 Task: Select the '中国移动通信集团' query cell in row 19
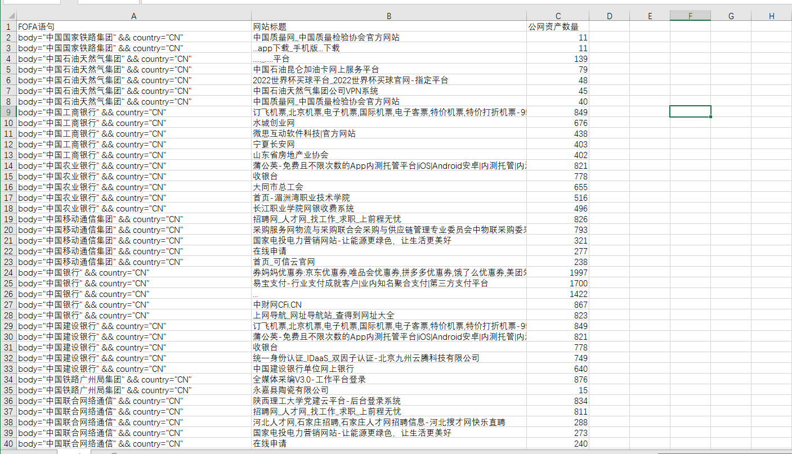(134, 219)
